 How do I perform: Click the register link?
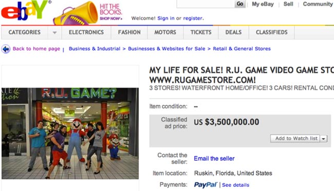point(193,18)
